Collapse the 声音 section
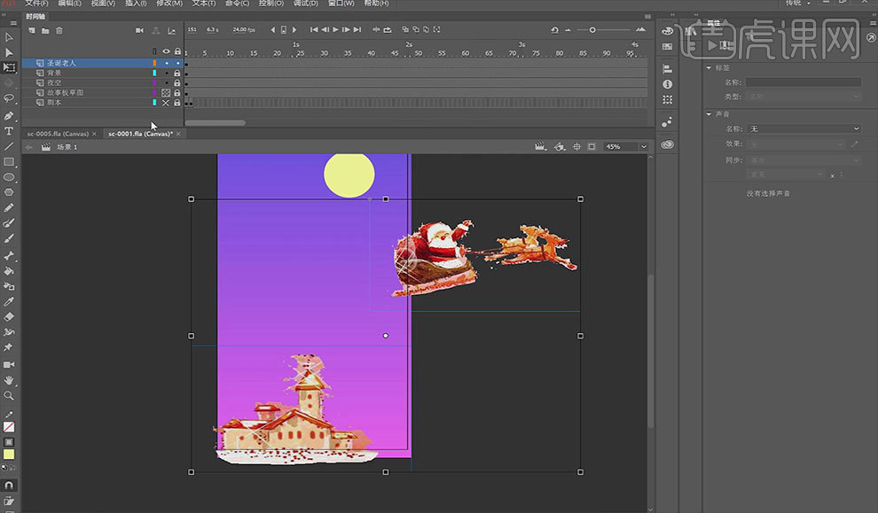878x513 pixels. 709,114
